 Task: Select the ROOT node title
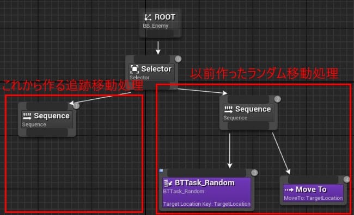(x=165, y=17)
